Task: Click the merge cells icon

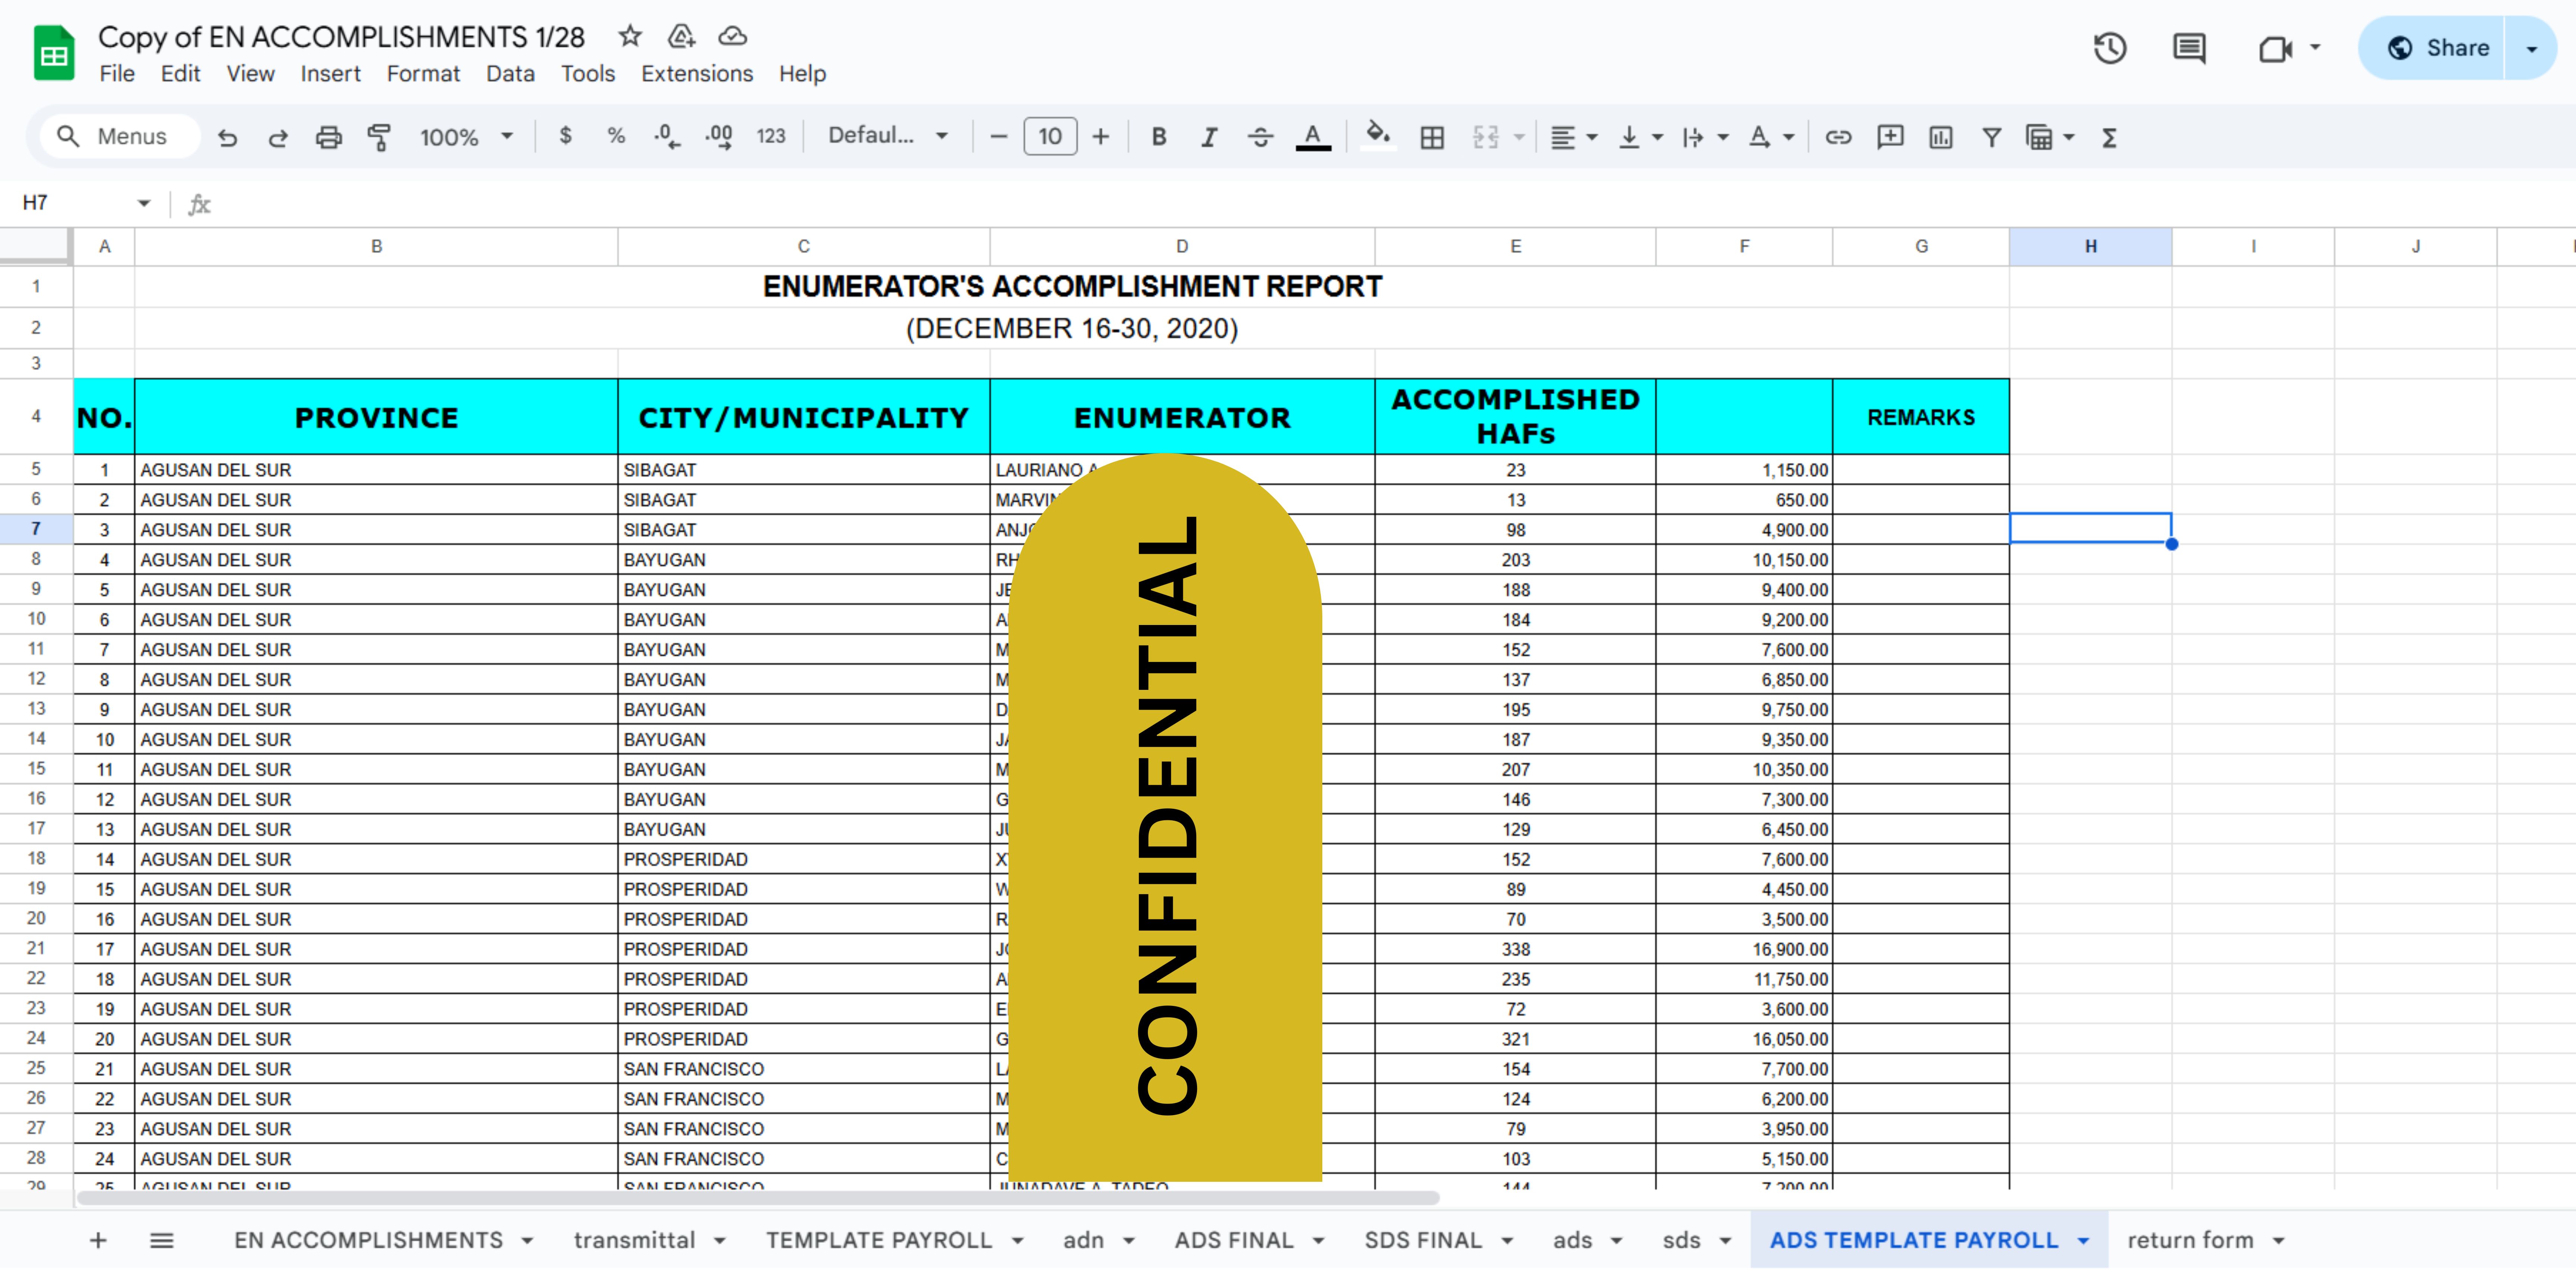Action: [1486, 137]
